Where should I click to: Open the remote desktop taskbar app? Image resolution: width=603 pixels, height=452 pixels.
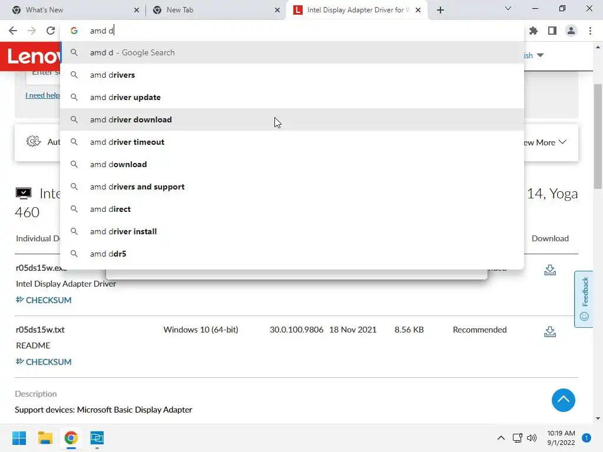pos(97,438)
